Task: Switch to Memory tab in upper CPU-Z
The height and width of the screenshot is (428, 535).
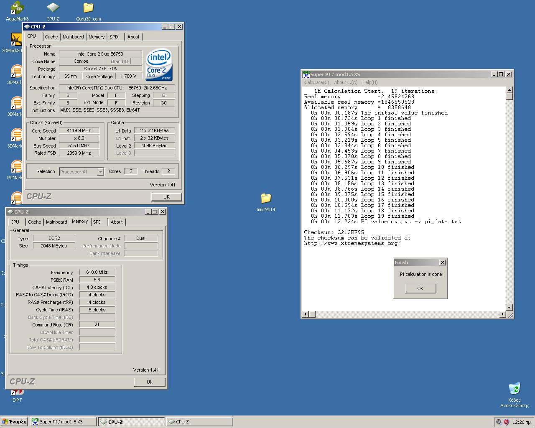Action: pyautogui.click(x=97, y=37)
